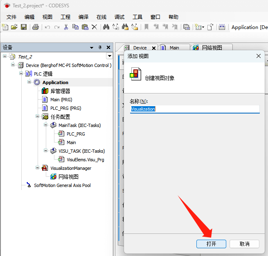The width and height of the screenshot is (268, 256).
Task: Click the 打开 button in dialog
Action: pos(211,244)
